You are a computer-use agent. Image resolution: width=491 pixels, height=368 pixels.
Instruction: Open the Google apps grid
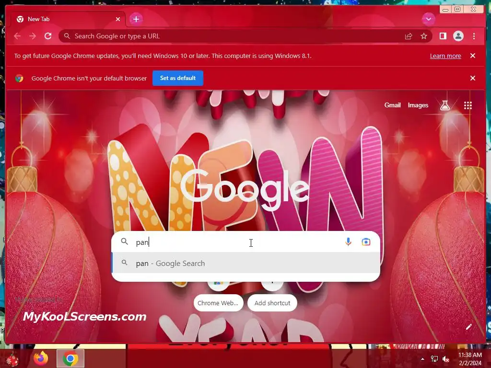coord(468,105)
